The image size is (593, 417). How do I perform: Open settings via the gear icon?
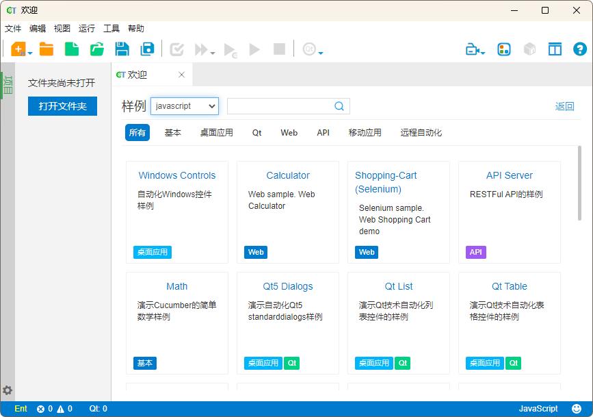[8, 390]
